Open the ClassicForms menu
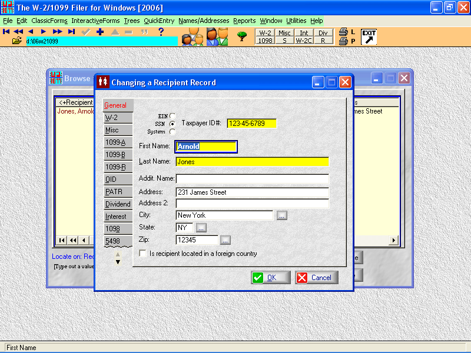Viewport: 471px width, 353px height. [49, 21]
